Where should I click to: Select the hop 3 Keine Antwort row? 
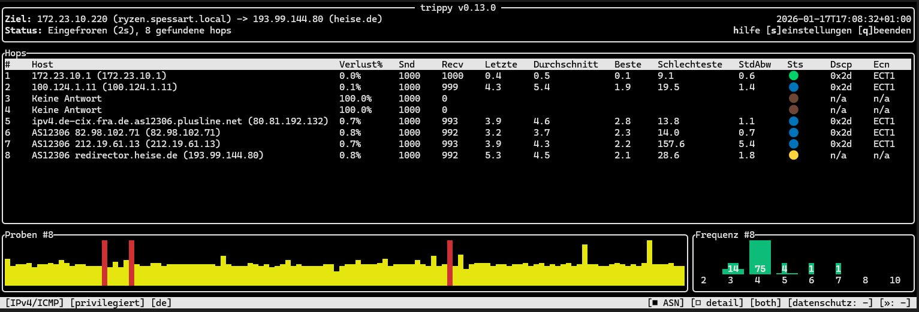458,99
